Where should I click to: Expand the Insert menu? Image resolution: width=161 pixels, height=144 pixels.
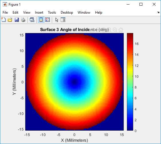[x=39, y=13]
